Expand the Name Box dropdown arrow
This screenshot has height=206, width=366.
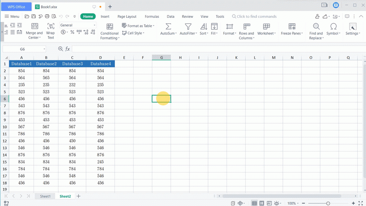coord(44,49)
